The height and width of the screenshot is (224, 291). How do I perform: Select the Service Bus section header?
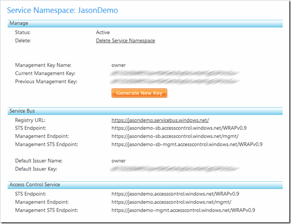pos(145,111)
